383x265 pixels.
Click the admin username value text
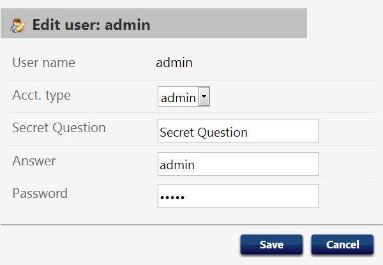(174, 63)
